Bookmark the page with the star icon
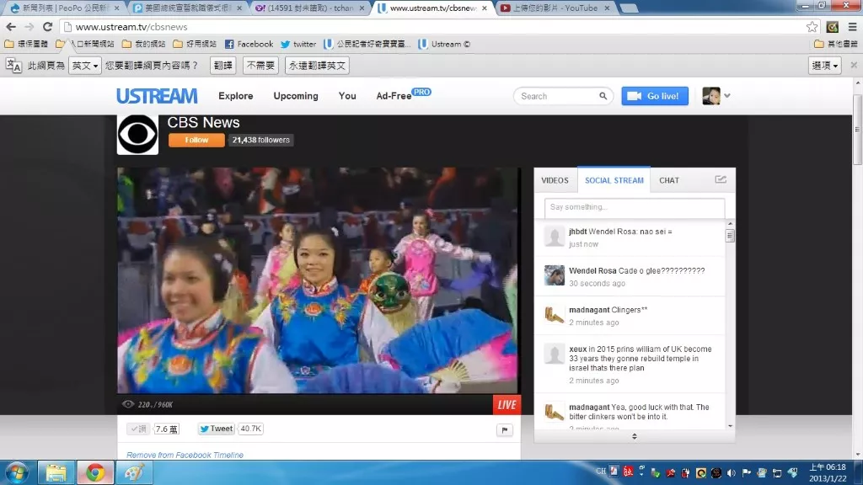 (812, 27)
